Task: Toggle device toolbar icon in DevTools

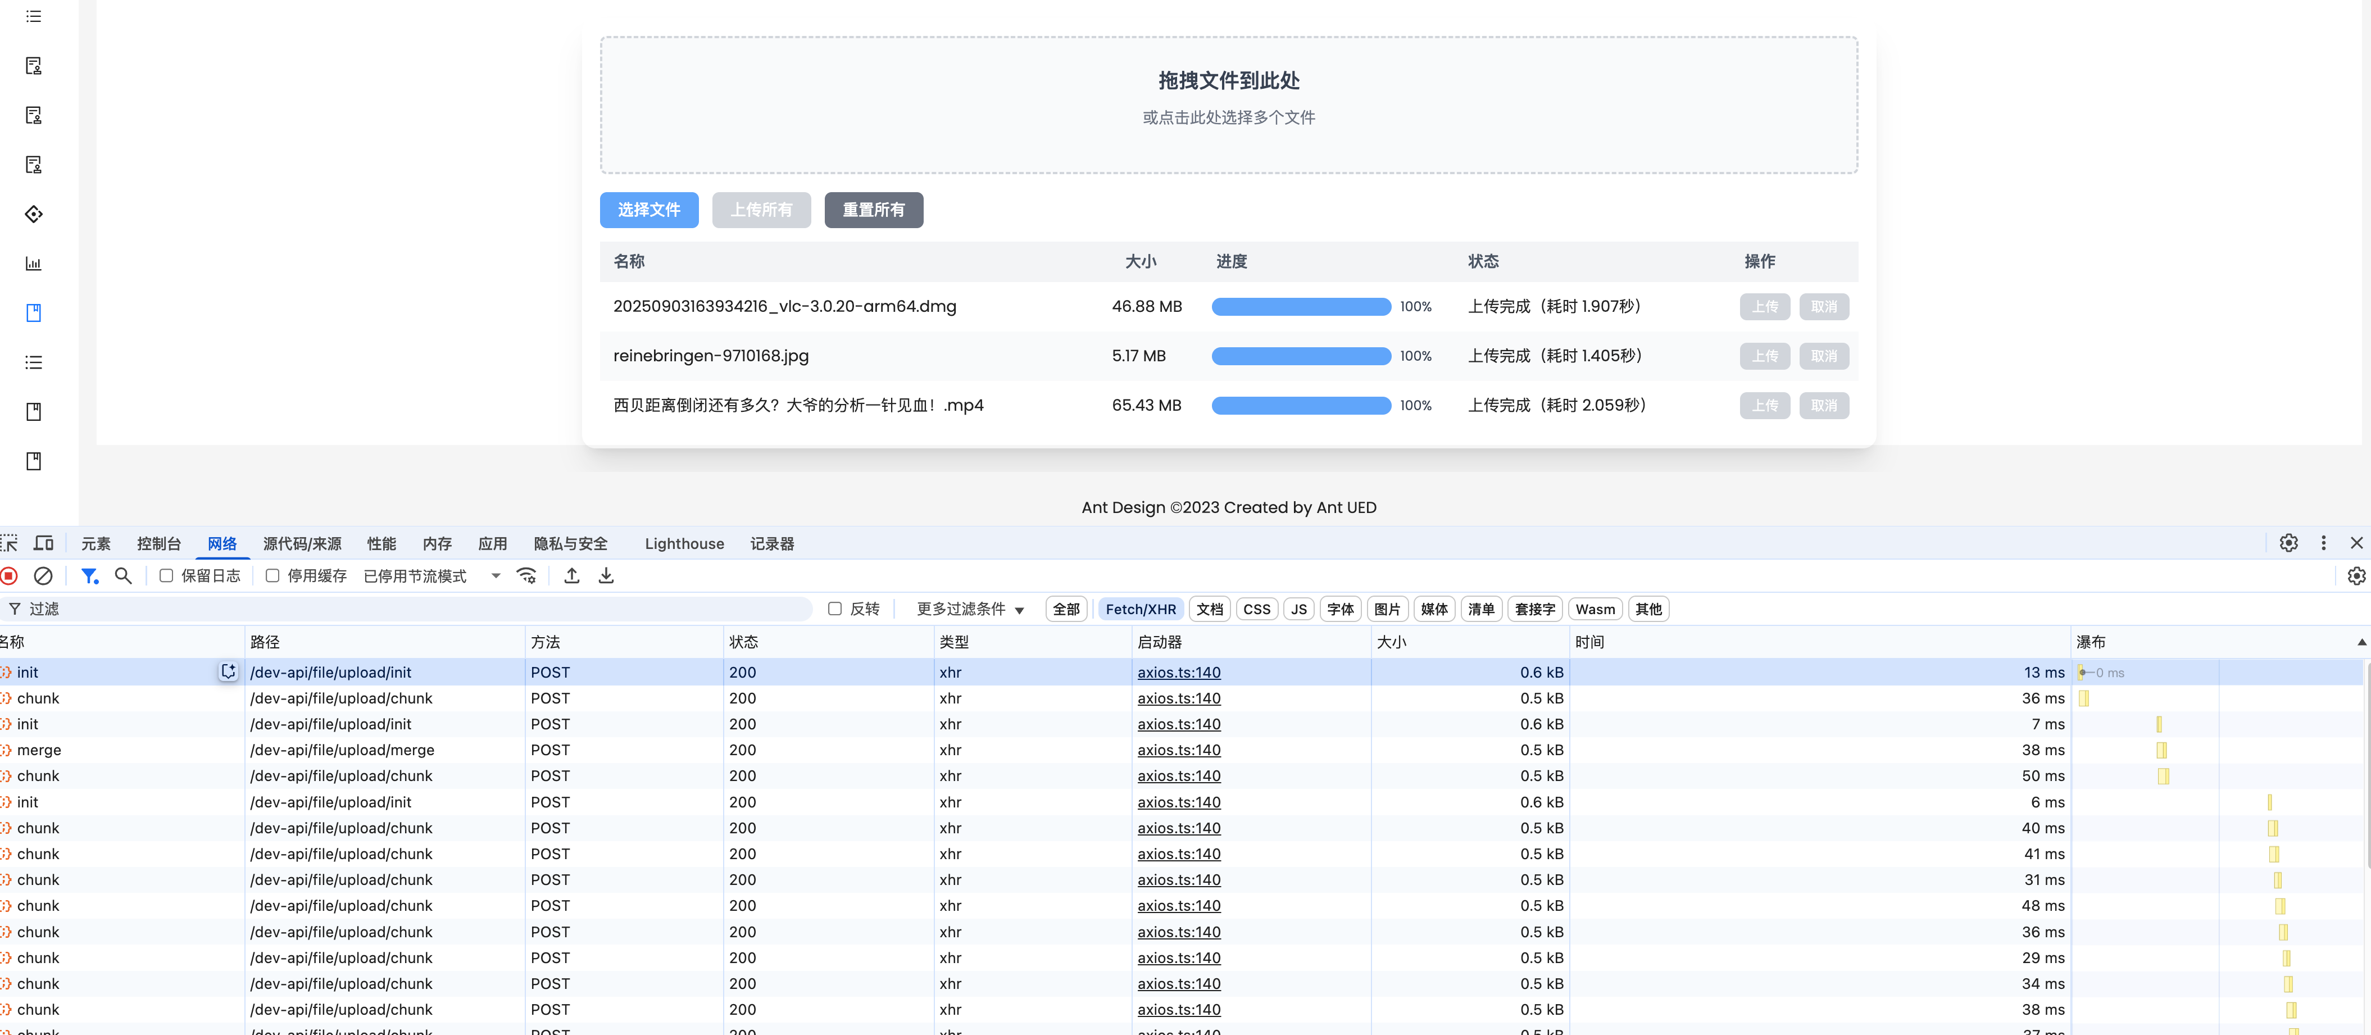Action: coord(43,543)
